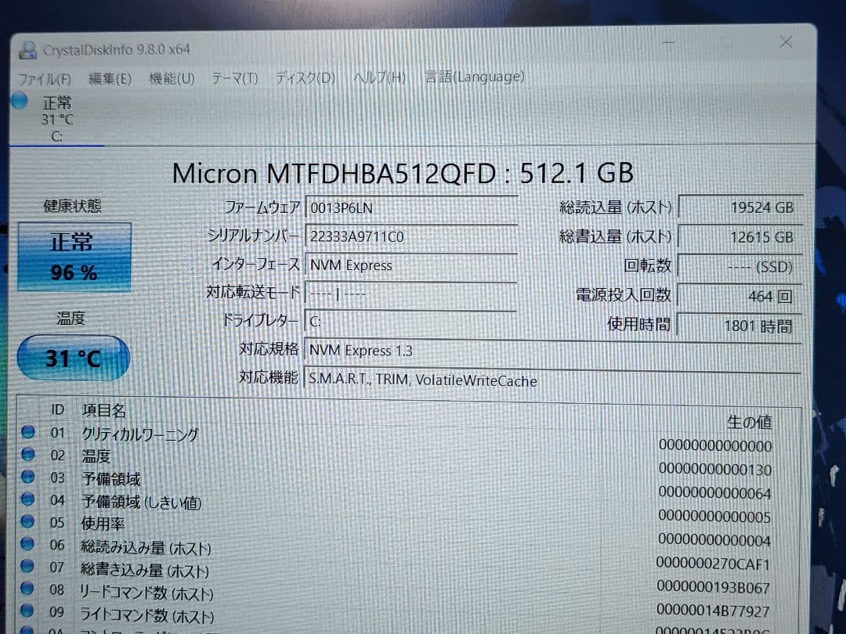This screenshot has width=846, height=634.
Task: Click raw value 00000014B77927
Action: (713, 611)
